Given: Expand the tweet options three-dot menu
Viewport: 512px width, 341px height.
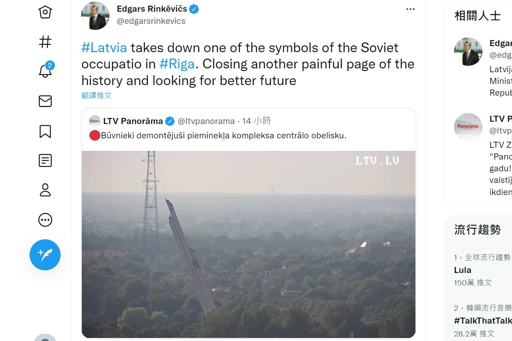Looking at the screenshot, I should [411, 9].
